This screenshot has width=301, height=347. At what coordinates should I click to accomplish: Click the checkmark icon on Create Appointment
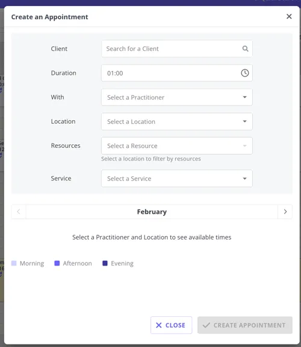click(x=206, y=325)
